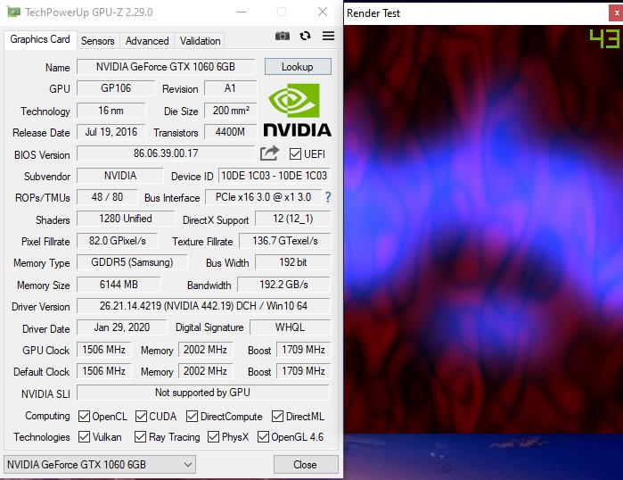Click the NVIDIA SLI Not supported field
623x480 pixels.
tap(202, 393)
